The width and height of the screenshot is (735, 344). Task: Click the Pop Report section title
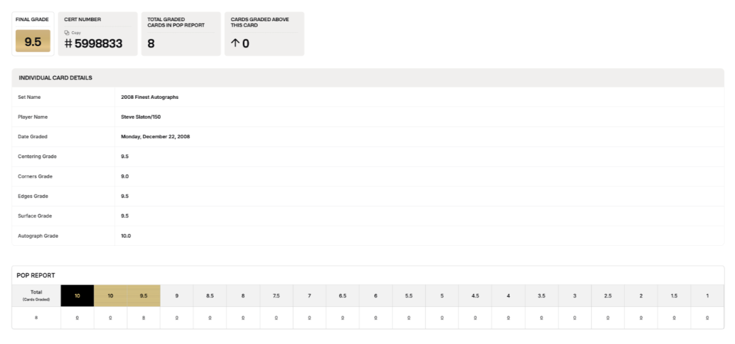[x=36, y=275]
